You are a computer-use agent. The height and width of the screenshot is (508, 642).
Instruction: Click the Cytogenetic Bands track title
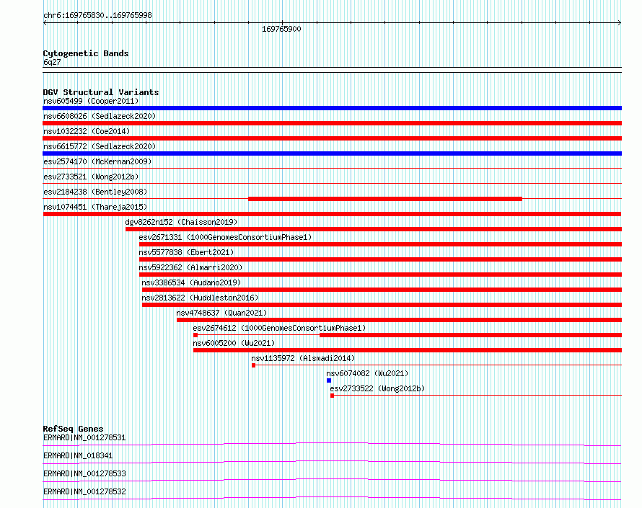pos(86,53)
